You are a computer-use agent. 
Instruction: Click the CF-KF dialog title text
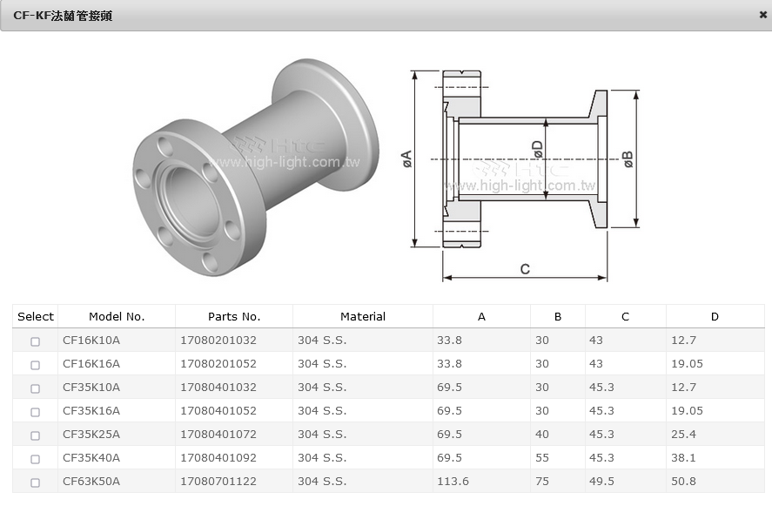[x=63, y=16]
